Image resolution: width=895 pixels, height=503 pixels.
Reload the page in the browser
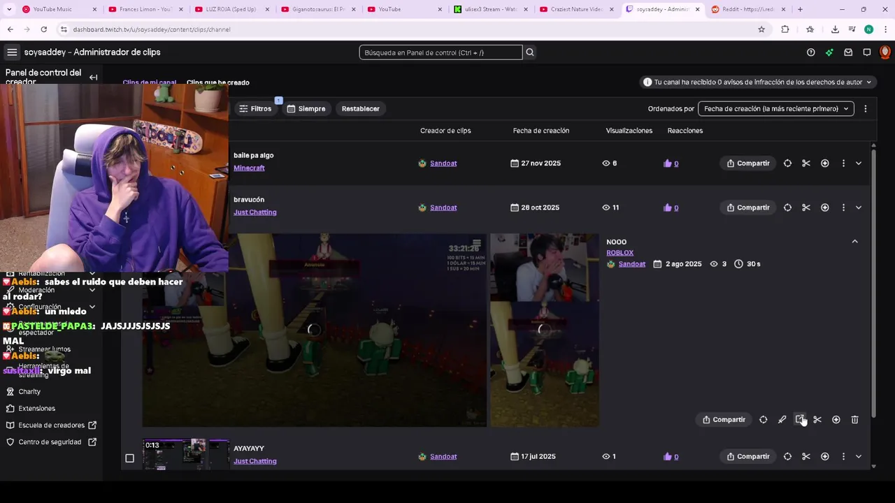pyautogui.click(x=43, y=29)
